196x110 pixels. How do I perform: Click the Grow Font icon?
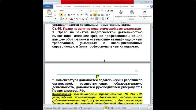[x=83, y=19]
